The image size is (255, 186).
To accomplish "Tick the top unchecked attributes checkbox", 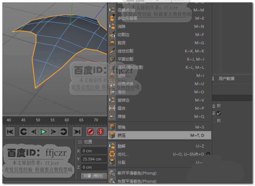I will coord(219,106).
